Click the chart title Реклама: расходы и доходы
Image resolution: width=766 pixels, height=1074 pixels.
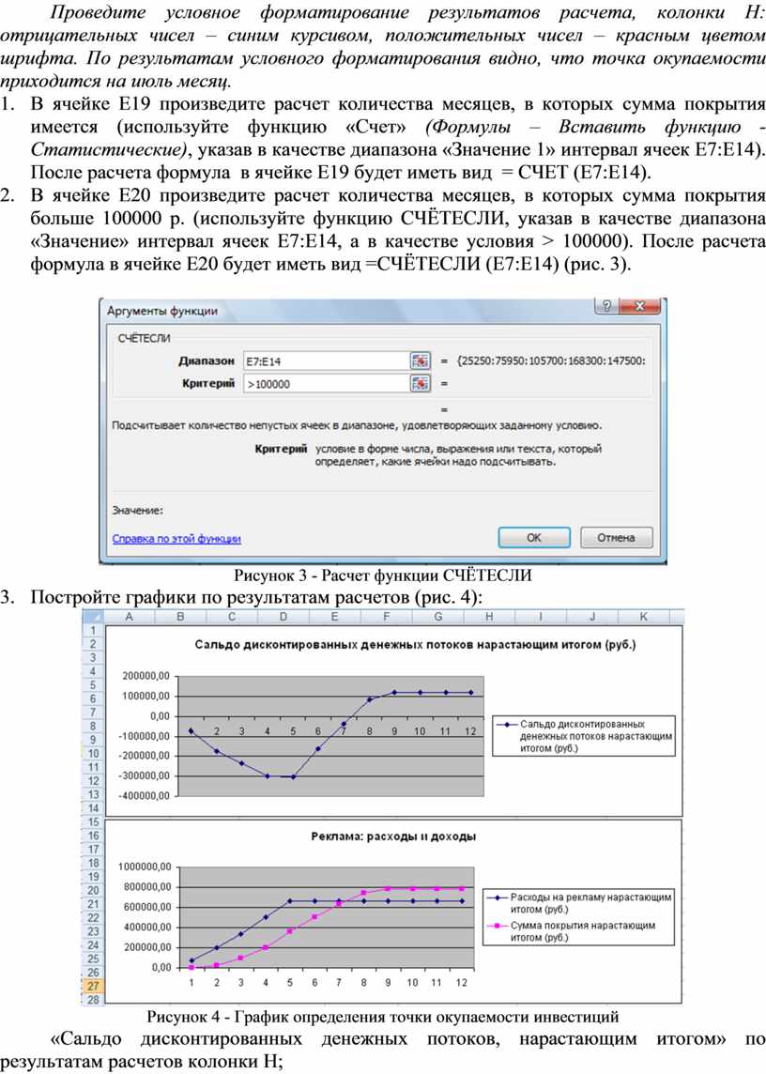click(x=393, y=836)
